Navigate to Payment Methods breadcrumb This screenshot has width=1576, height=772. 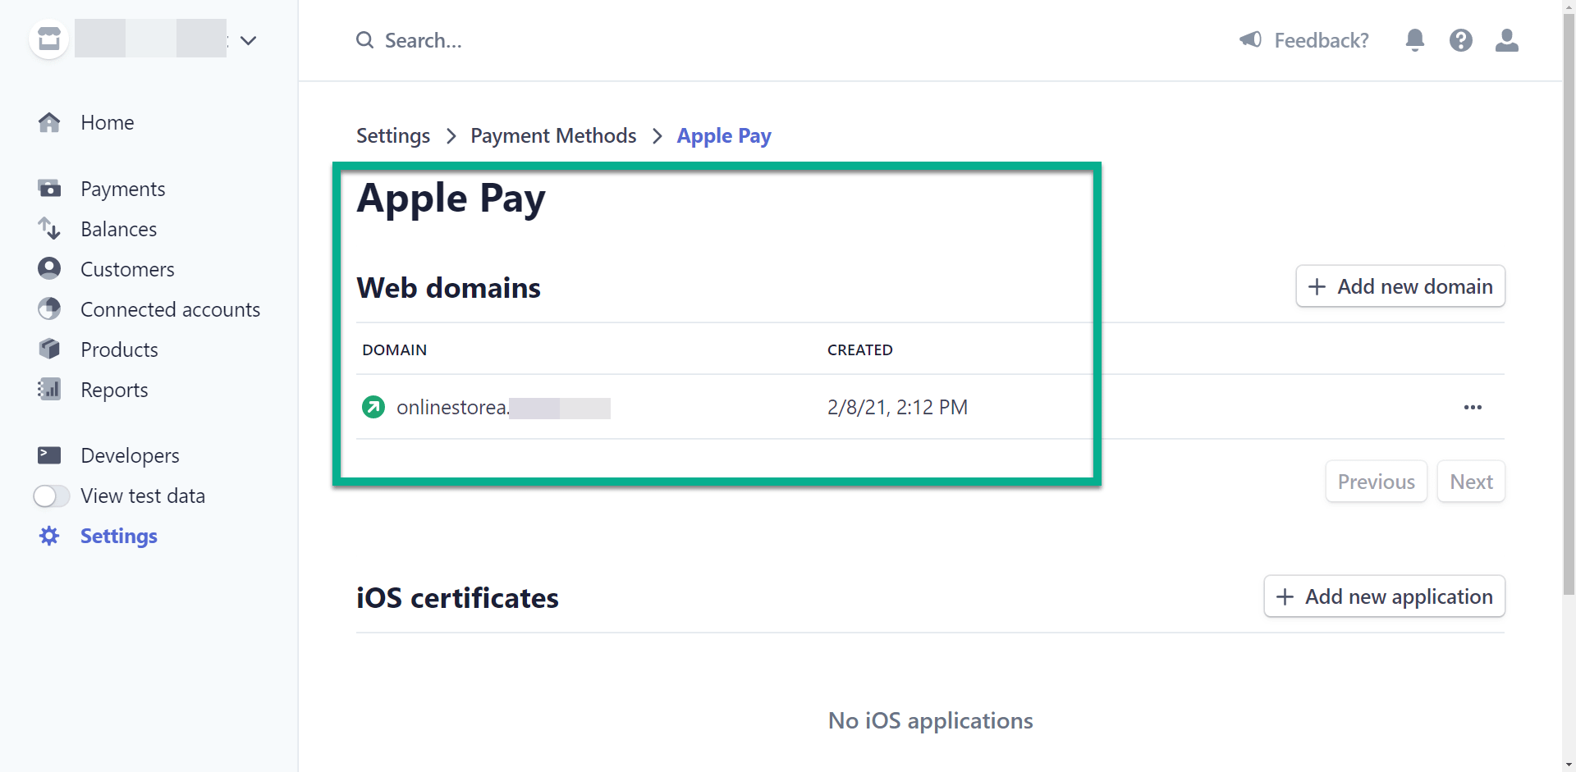[552, 135]
